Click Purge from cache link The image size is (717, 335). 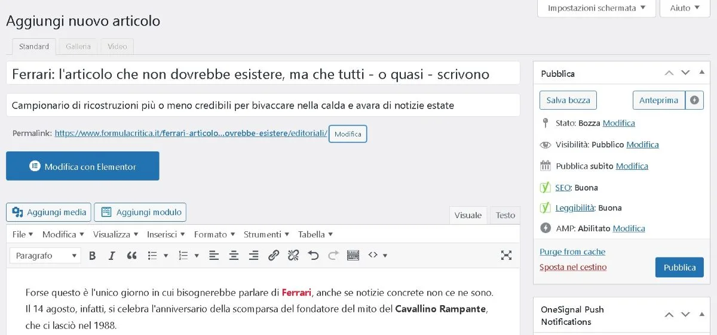click(x=572, y=252)
